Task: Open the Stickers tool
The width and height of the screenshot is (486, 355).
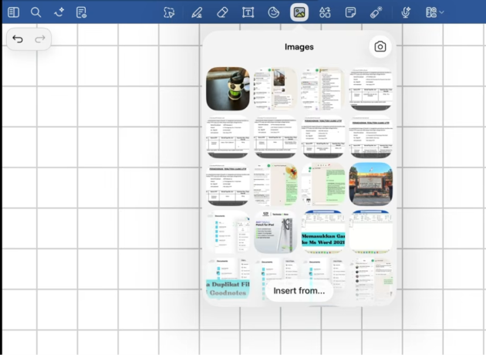Action: tap(273, 12)
